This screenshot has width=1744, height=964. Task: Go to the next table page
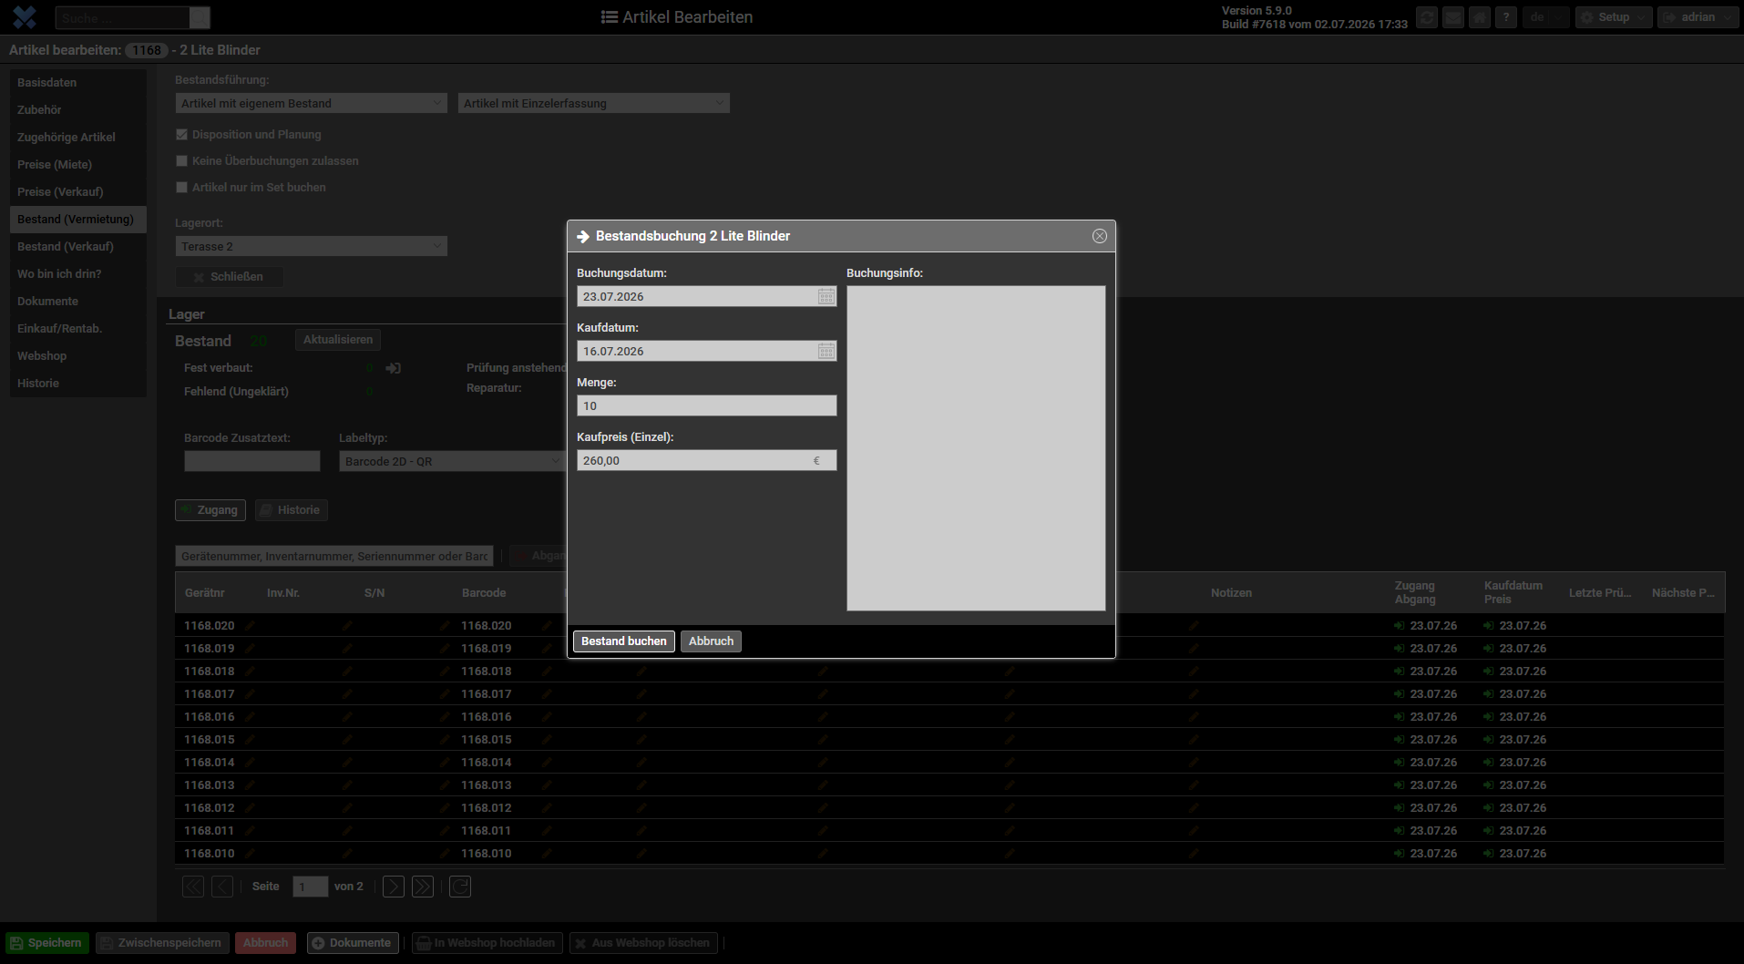[x=394, y=887]
